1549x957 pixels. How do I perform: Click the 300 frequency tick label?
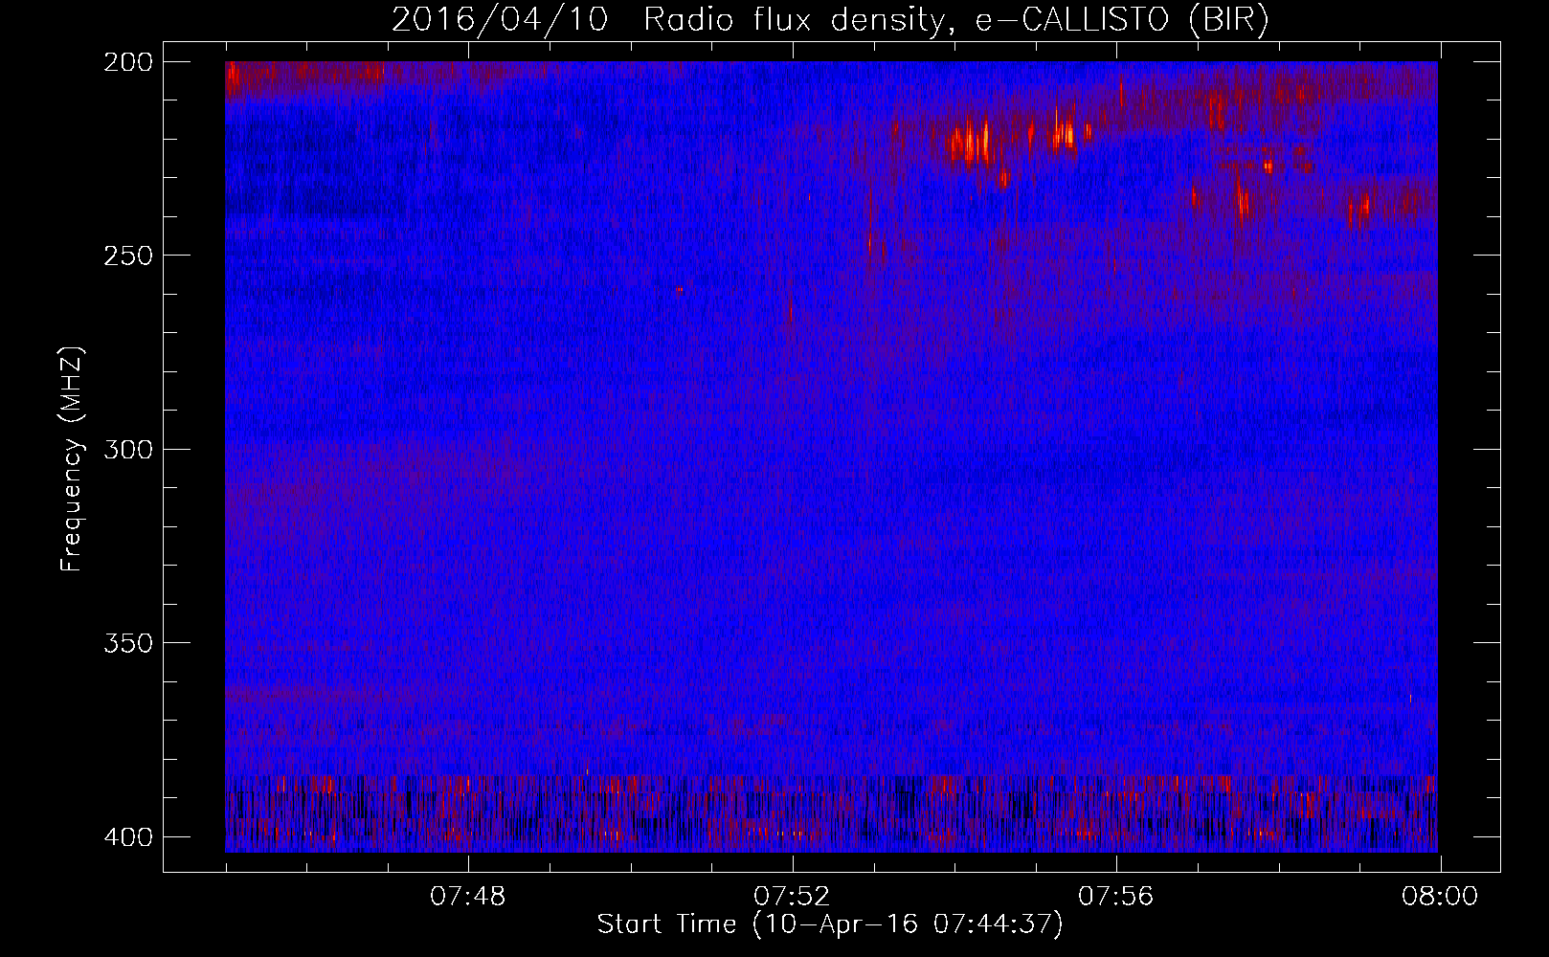(x=127, y=449)
